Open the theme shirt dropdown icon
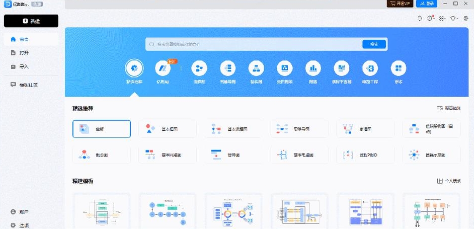This screenshot has height=229, width=474. click(454, 19)
